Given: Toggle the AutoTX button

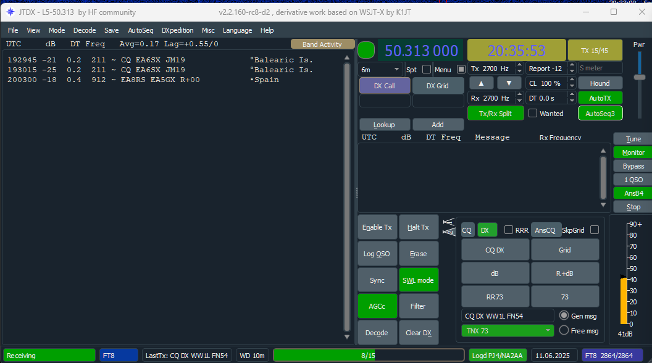Looking at the screenshot, I should [x=600, y=98].
